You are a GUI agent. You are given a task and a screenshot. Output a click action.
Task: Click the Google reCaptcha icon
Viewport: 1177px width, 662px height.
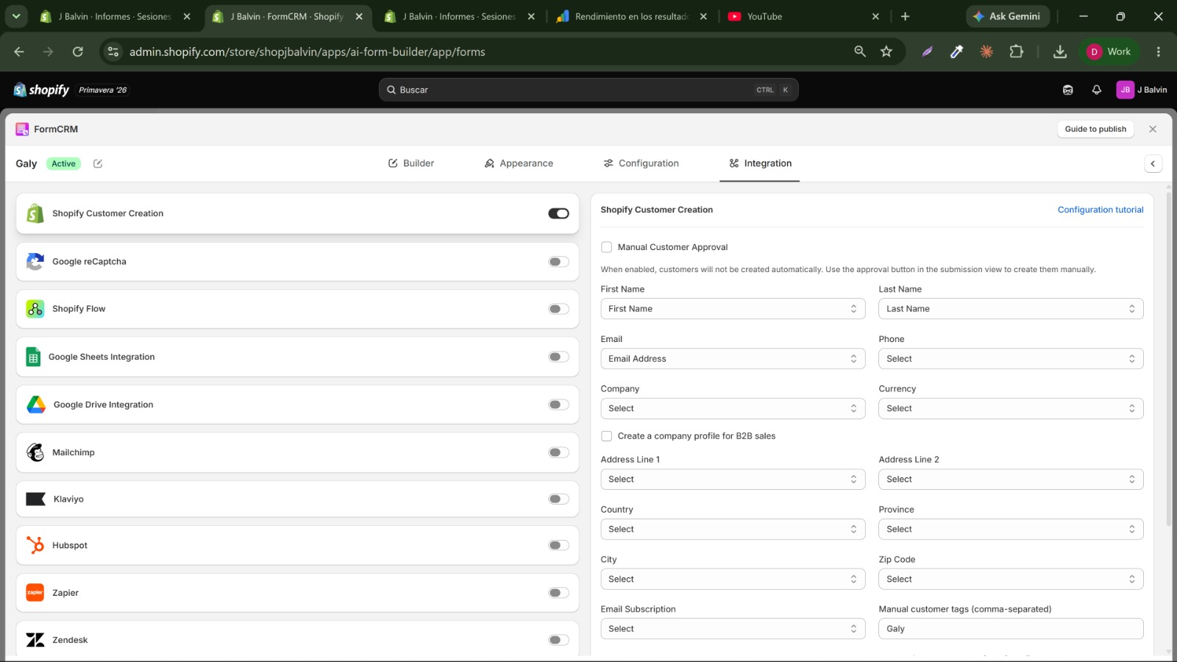tap(35, 261)
